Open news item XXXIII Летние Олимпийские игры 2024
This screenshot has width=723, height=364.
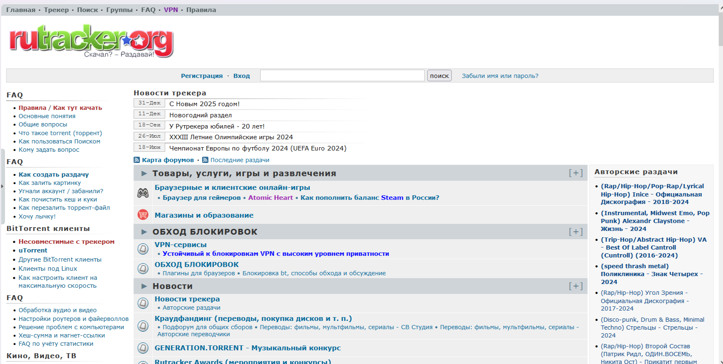point(231,137)
